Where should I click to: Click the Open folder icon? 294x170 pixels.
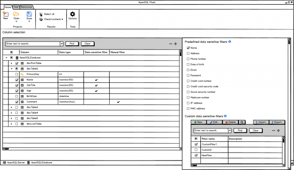coord(16,14)
